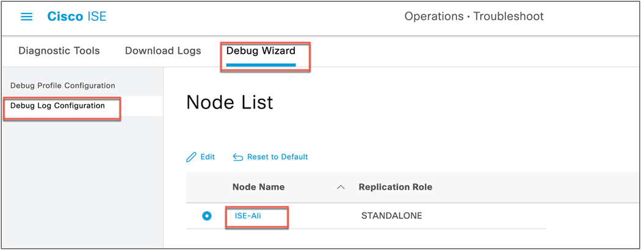Image resolution: width=641 pixels, height=250 pixels.
Task: Select Debug Log Configuration in the sidebar
Action: 57,106
